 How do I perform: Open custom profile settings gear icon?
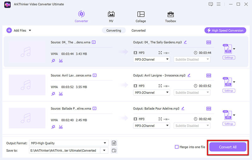(x=114, y=143)
